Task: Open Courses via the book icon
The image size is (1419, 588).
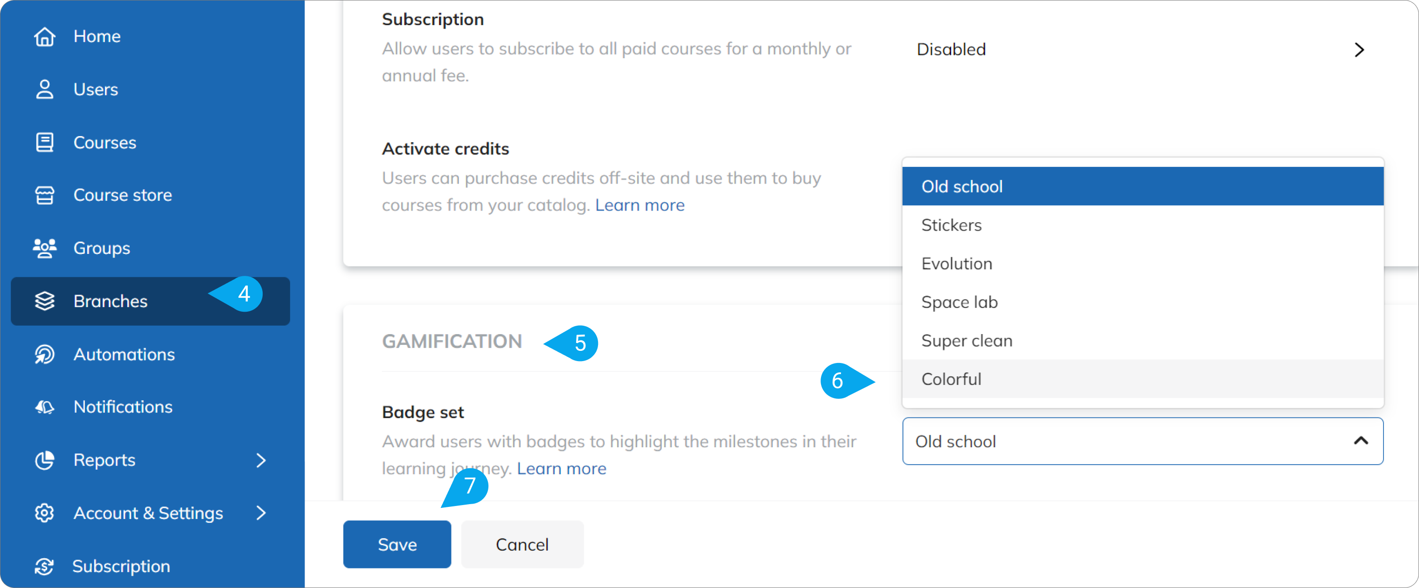Action: point(45,142)
